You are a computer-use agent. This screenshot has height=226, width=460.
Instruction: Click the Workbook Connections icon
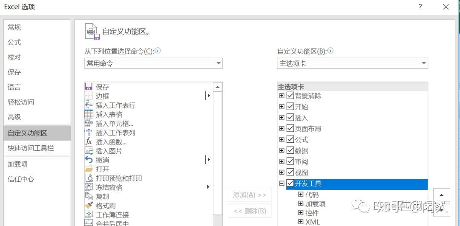(x=89, y=215)
